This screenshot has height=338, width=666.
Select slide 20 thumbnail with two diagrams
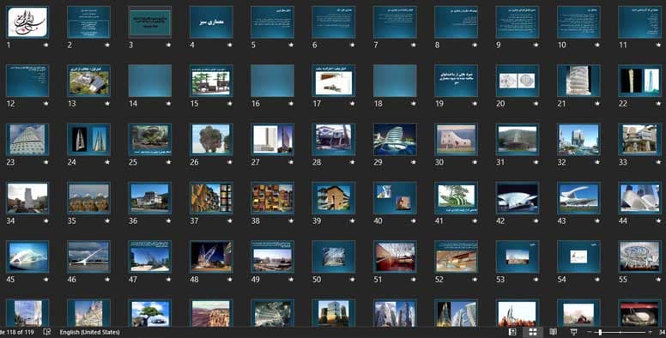(518, 81)
